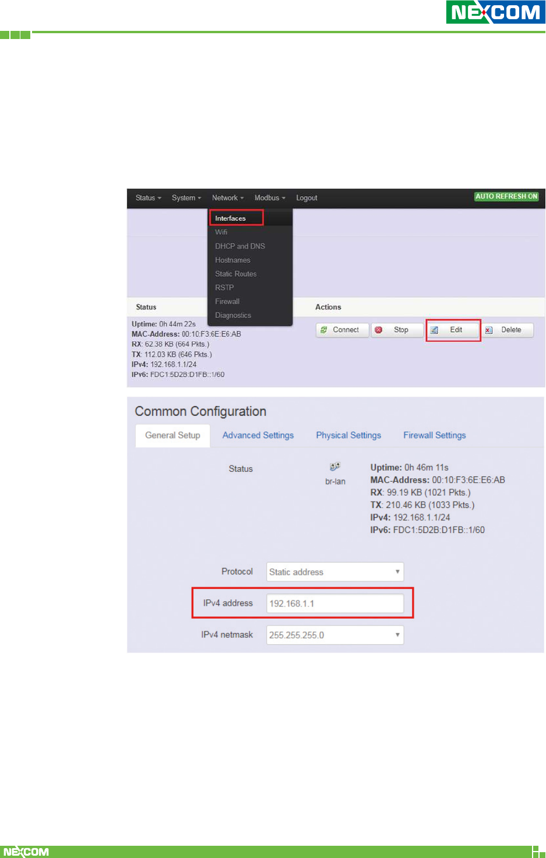Click the Status column header in top panel
The height and width of the screenshot is (858, 546).
pyautogui.click(x=146, y=307)
